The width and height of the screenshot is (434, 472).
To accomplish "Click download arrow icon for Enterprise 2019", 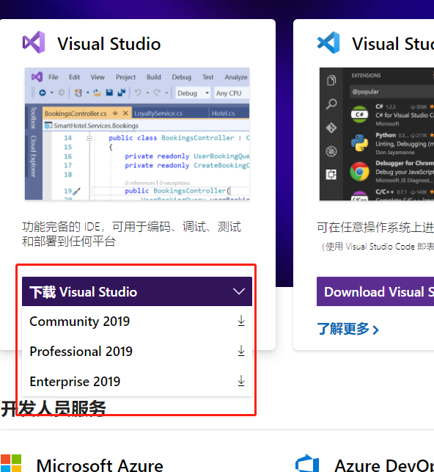I will [x=241, y=381].
